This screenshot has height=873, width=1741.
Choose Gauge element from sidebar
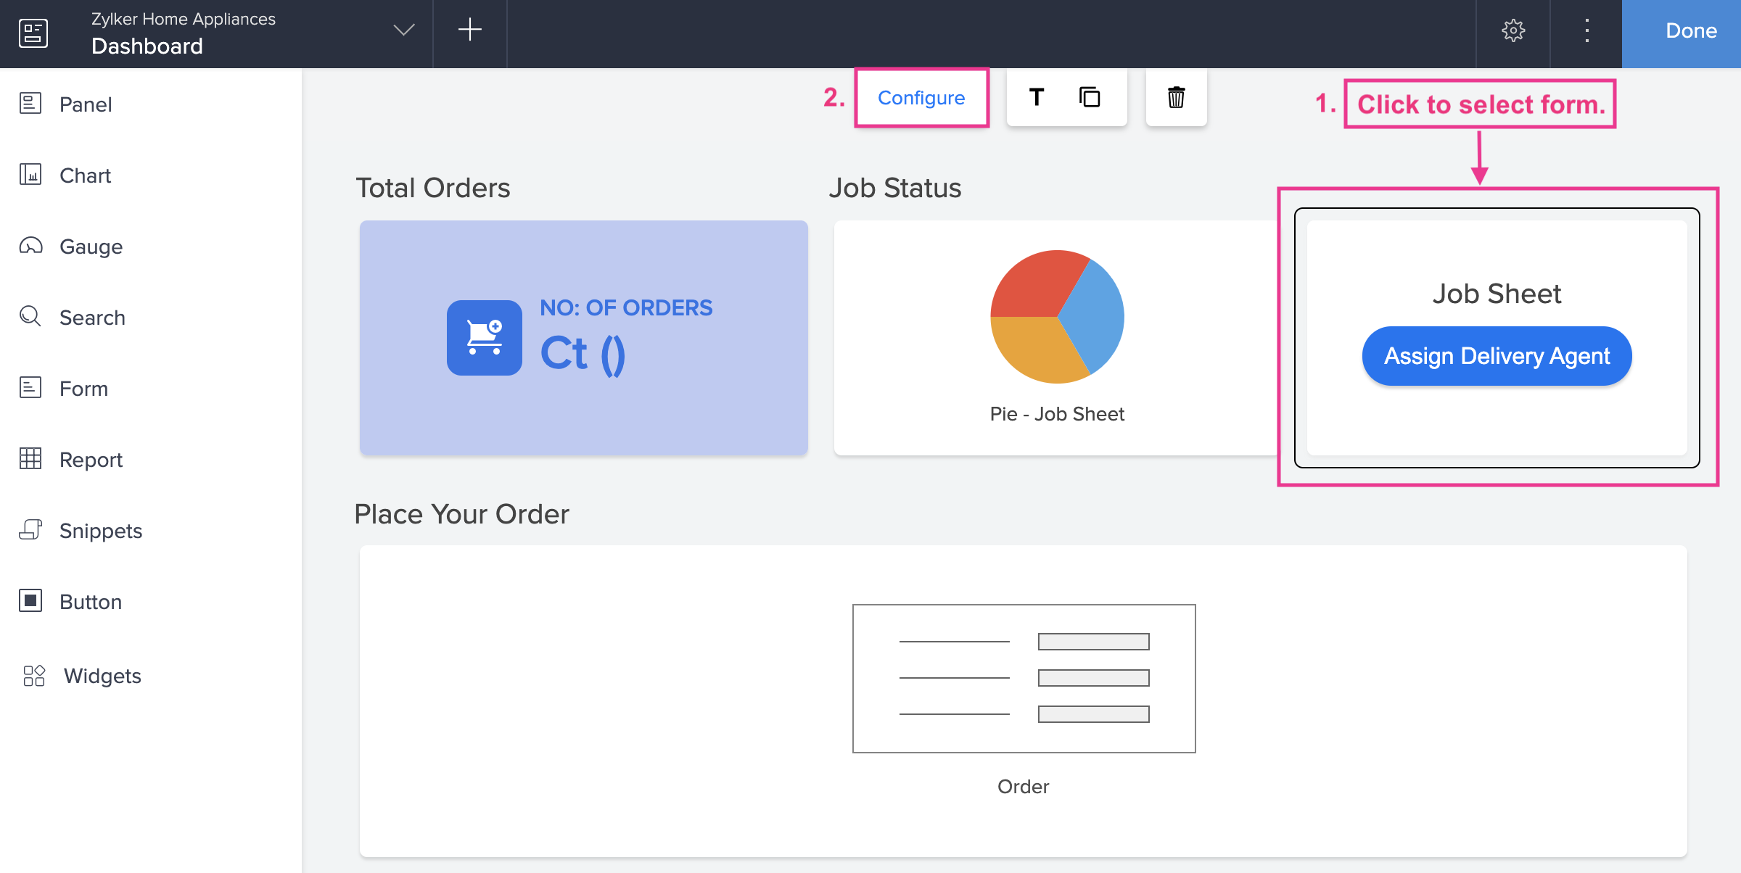(x=90, y=247)
